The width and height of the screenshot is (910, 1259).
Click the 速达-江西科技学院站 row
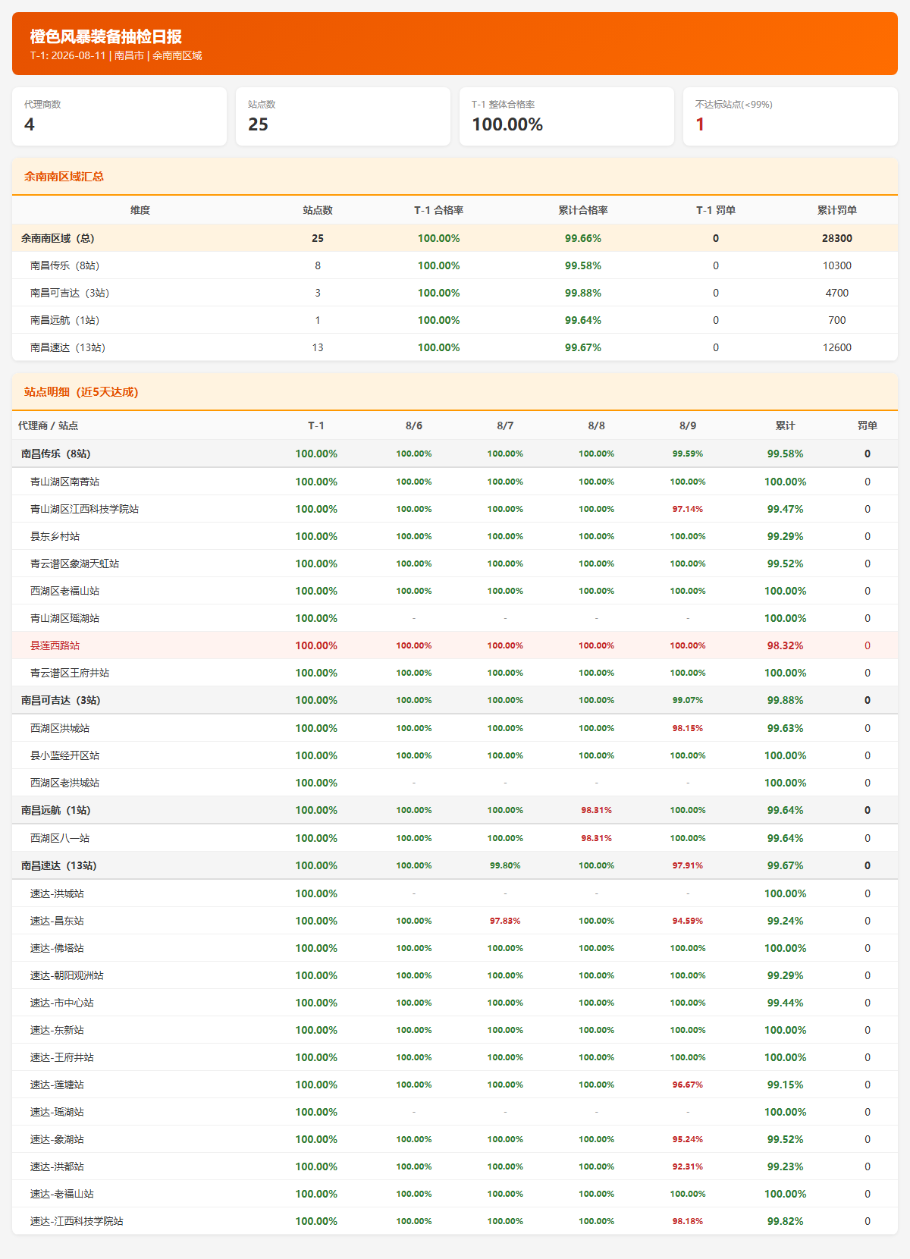pos(455,1221)
